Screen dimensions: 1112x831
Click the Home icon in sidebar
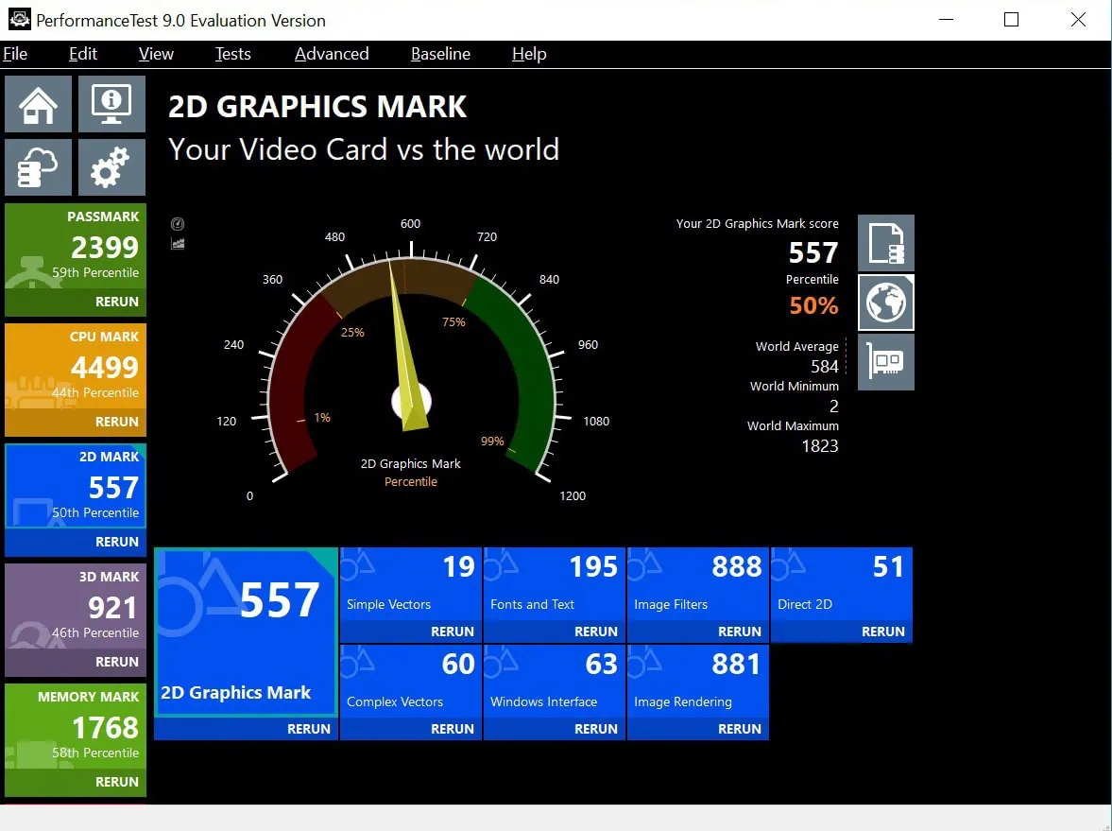click(38, 104)
